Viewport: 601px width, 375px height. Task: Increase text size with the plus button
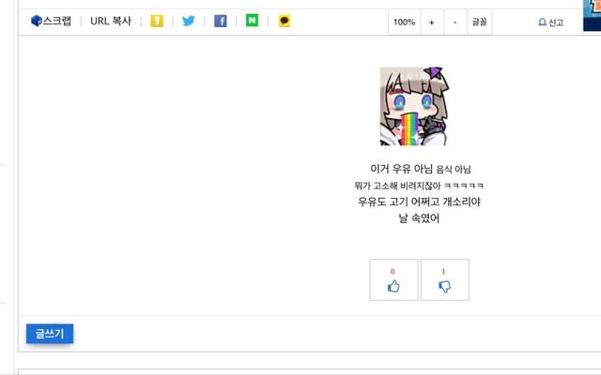432,22
